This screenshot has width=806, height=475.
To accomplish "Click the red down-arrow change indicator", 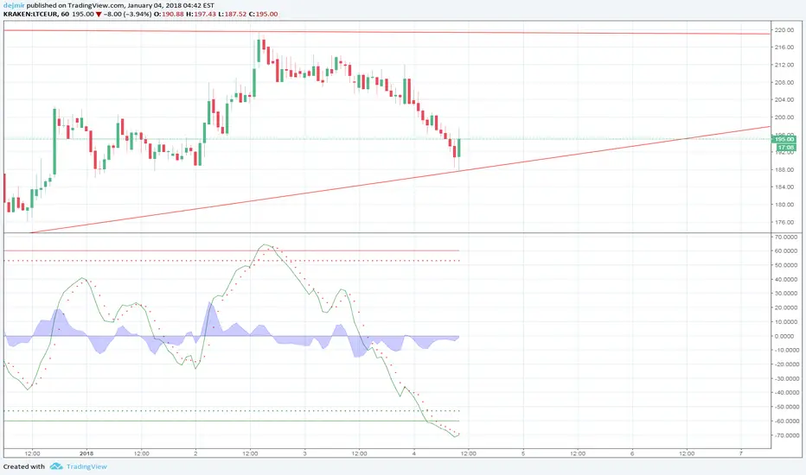I will point(99,15).
